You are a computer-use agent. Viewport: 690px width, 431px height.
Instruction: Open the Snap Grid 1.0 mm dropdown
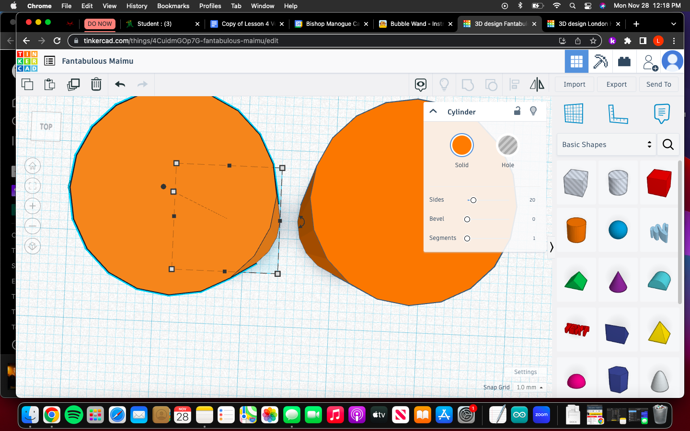529,387
